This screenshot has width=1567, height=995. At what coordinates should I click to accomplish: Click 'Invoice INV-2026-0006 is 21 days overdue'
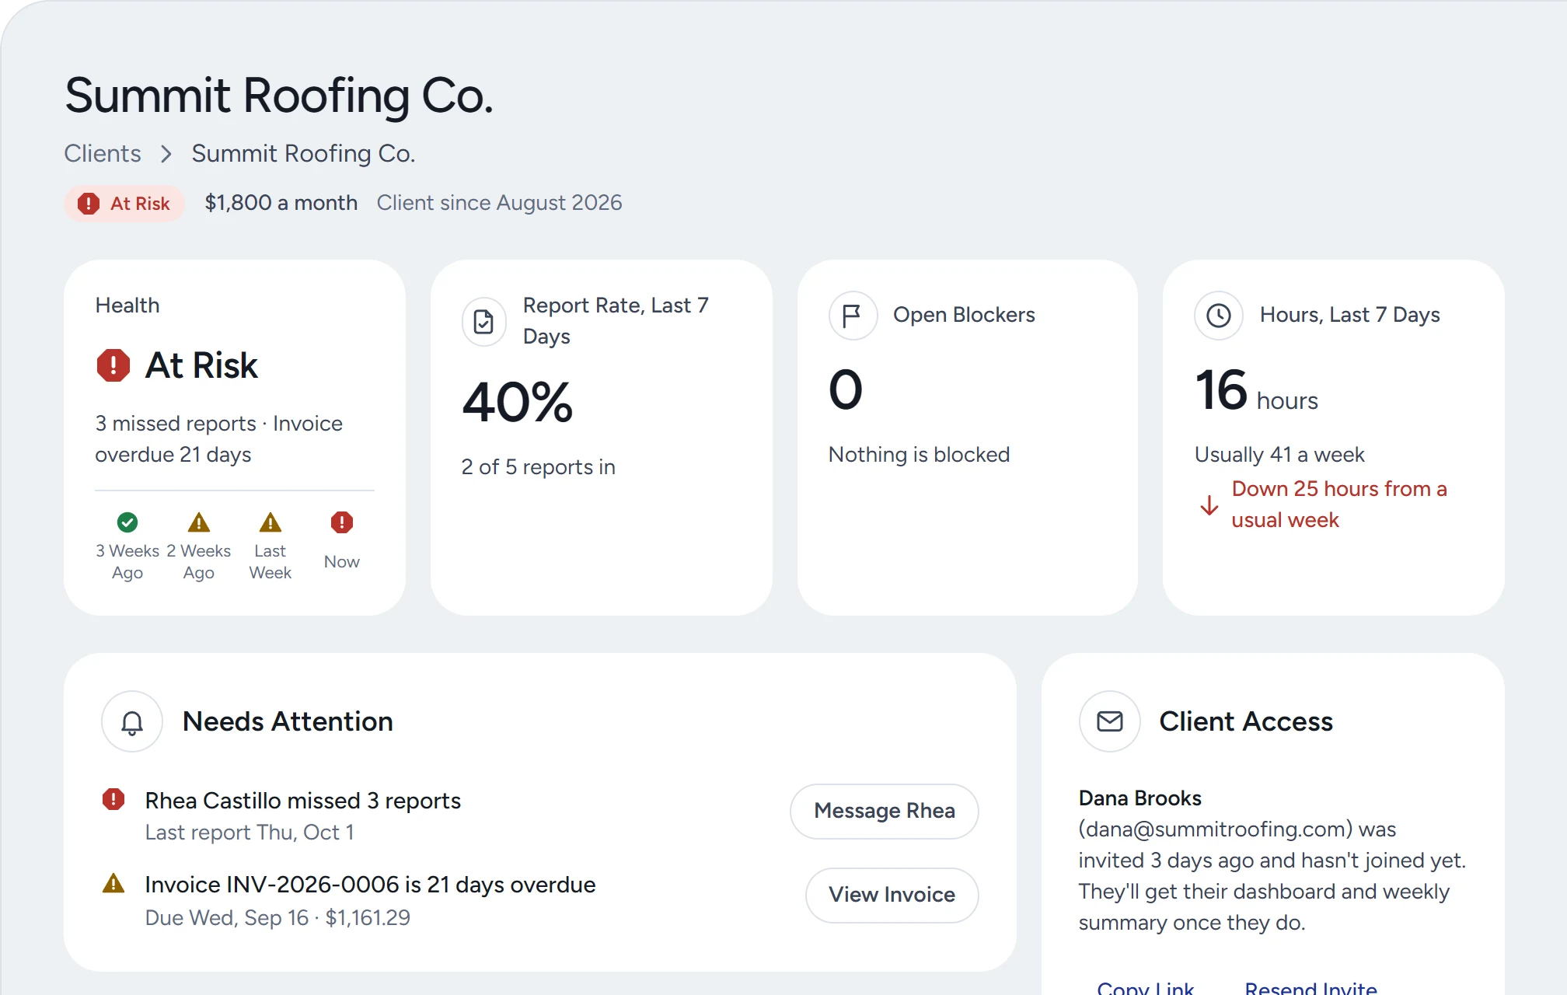tap(370, 884)
